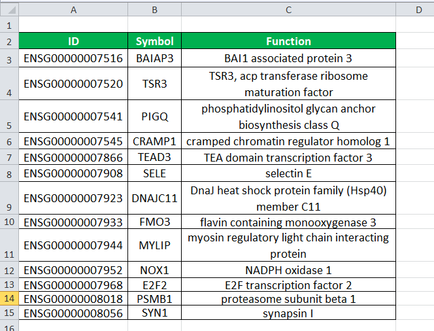Select column A header
The image size is (434, 331).
tap(73, 10)
